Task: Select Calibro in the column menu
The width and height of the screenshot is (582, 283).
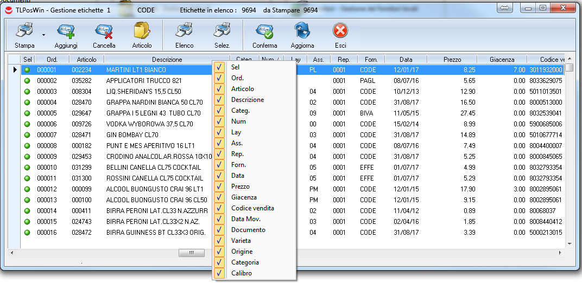Action: (241, 273)
